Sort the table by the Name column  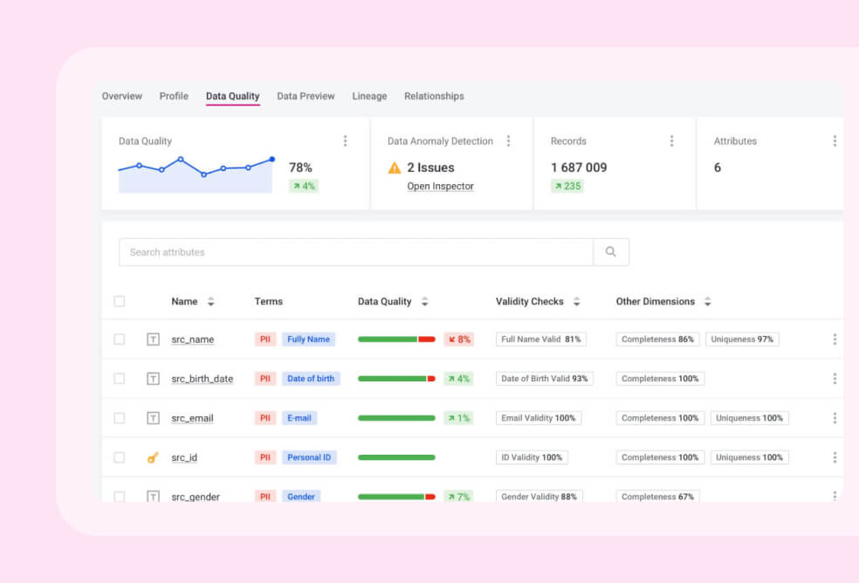(212, 300)
